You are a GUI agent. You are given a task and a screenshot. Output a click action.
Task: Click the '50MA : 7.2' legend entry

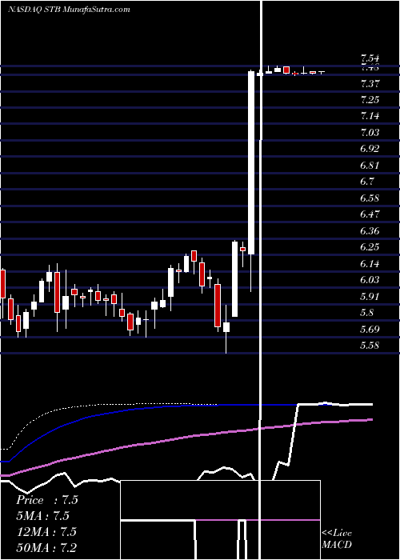[x=46, y=547]
